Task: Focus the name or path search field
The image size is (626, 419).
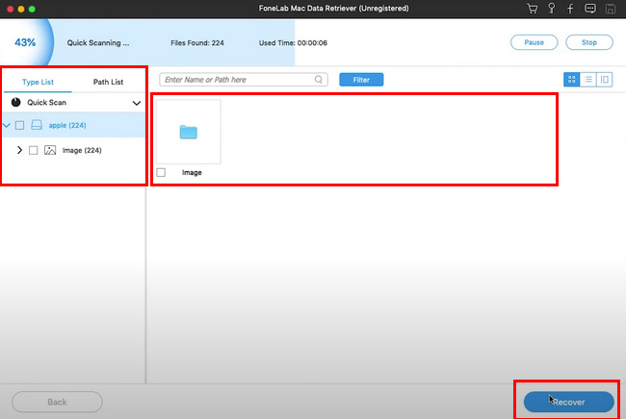Action: coord(244,80)
